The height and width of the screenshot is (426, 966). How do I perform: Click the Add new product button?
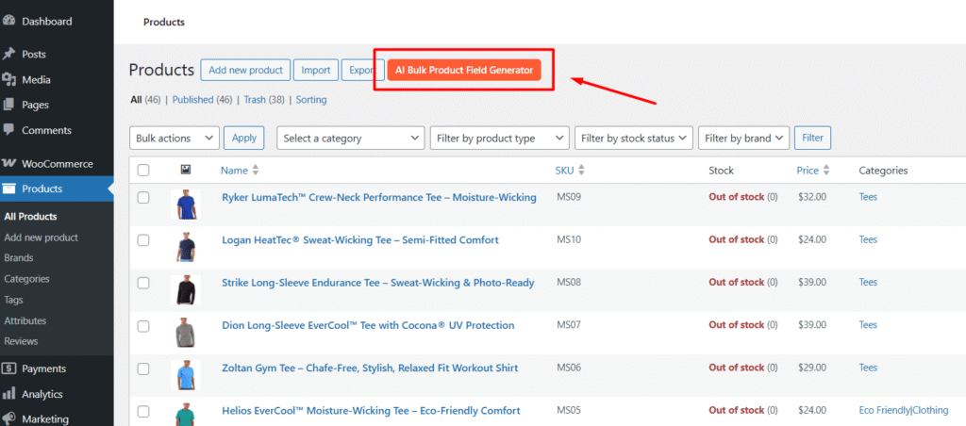245,70
